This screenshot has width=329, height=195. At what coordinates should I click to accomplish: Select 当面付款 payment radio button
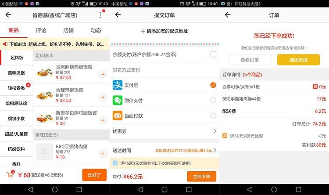213,116
